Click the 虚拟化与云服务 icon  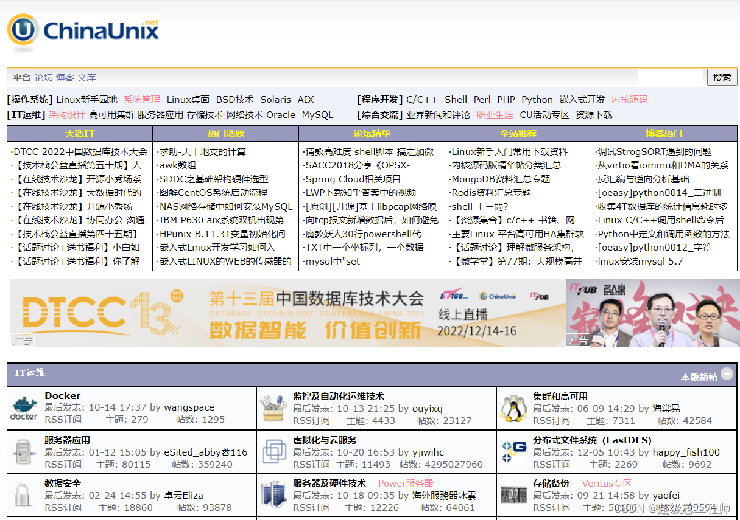tap(273, 452)
